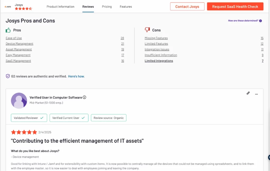Click count 7 next to Limited Integrations

(263, 61)
